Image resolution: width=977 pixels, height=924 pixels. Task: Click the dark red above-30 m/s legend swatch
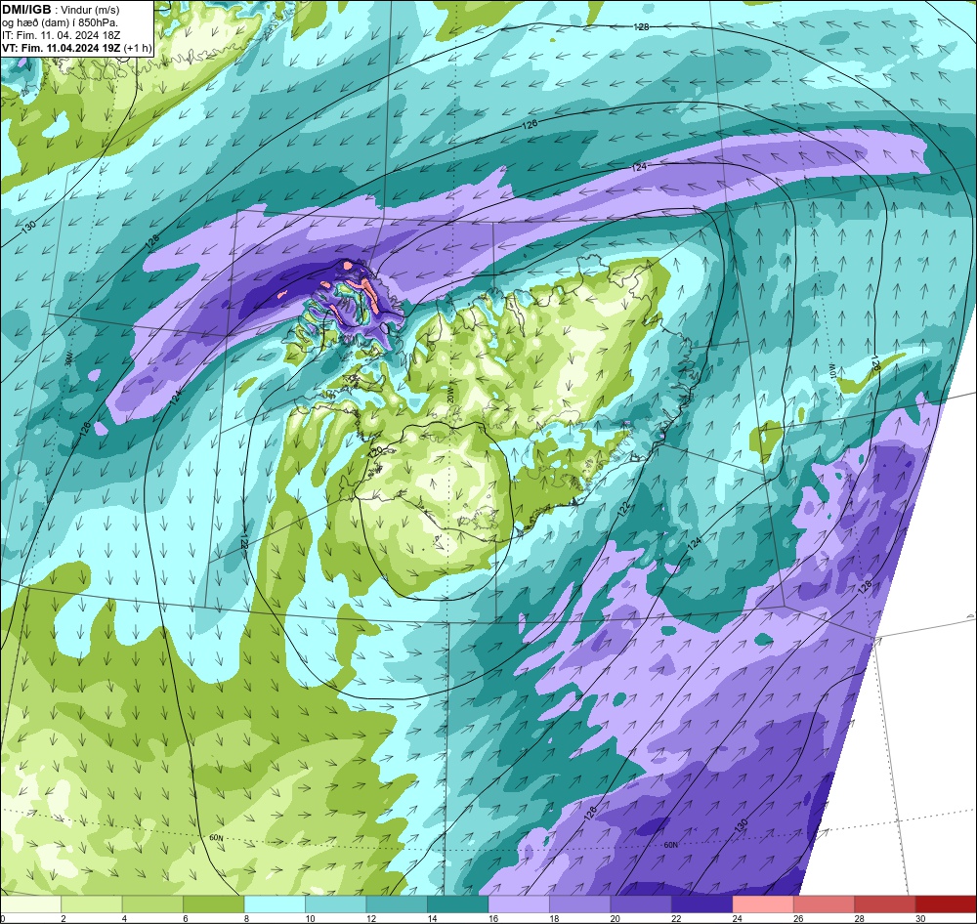946,904
